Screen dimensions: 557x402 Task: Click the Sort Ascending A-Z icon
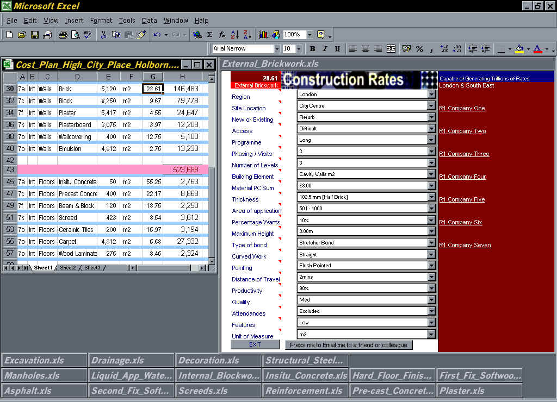(x=235, y=35)
